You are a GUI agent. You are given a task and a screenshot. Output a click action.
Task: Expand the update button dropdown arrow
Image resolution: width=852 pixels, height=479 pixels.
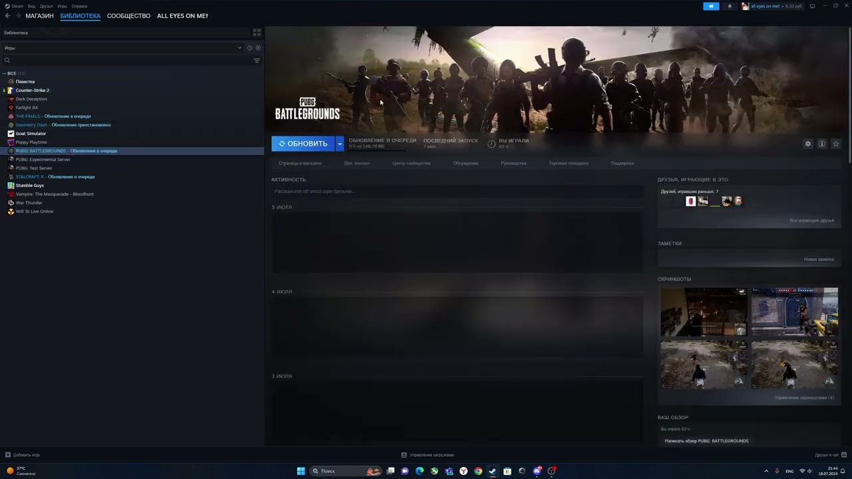[339, 144]
